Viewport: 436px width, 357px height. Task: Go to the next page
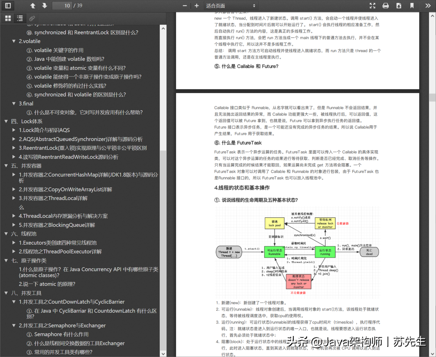44,6
